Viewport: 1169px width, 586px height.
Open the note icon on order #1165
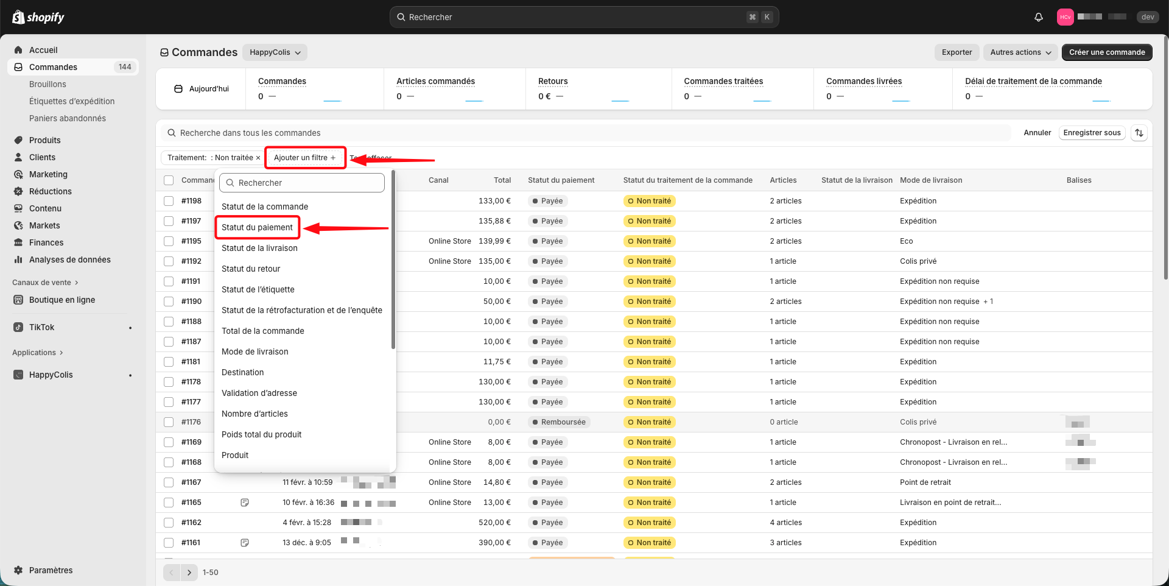click(245, 503)
